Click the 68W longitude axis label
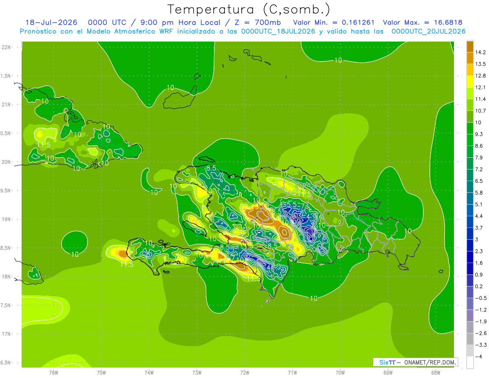The image size is (489, 378). (x=436, y=373)
